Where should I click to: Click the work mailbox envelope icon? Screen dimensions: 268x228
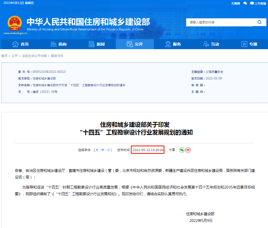(252, 3)
